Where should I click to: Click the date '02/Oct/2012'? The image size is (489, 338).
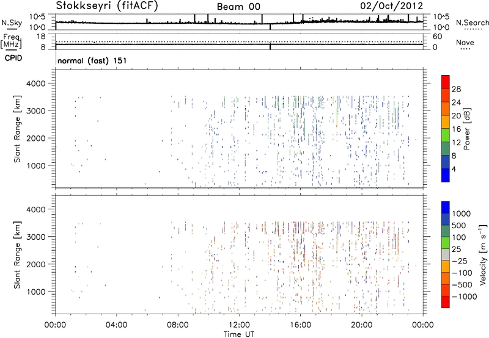tap(392, 6)
